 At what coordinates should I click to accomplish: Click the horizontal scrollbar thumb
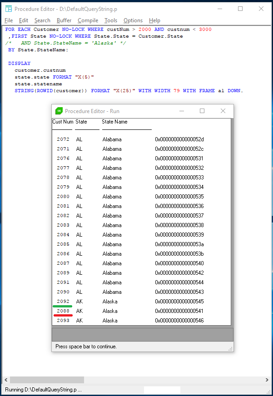47,380
